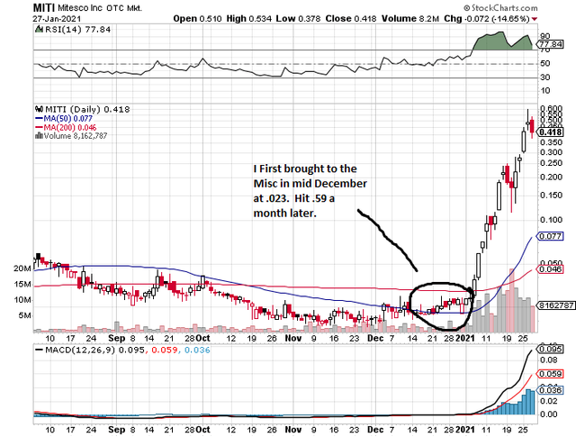Click the MITI (Daily) 0.418 legend label
The image size is (576, 437).
(87, 109)
